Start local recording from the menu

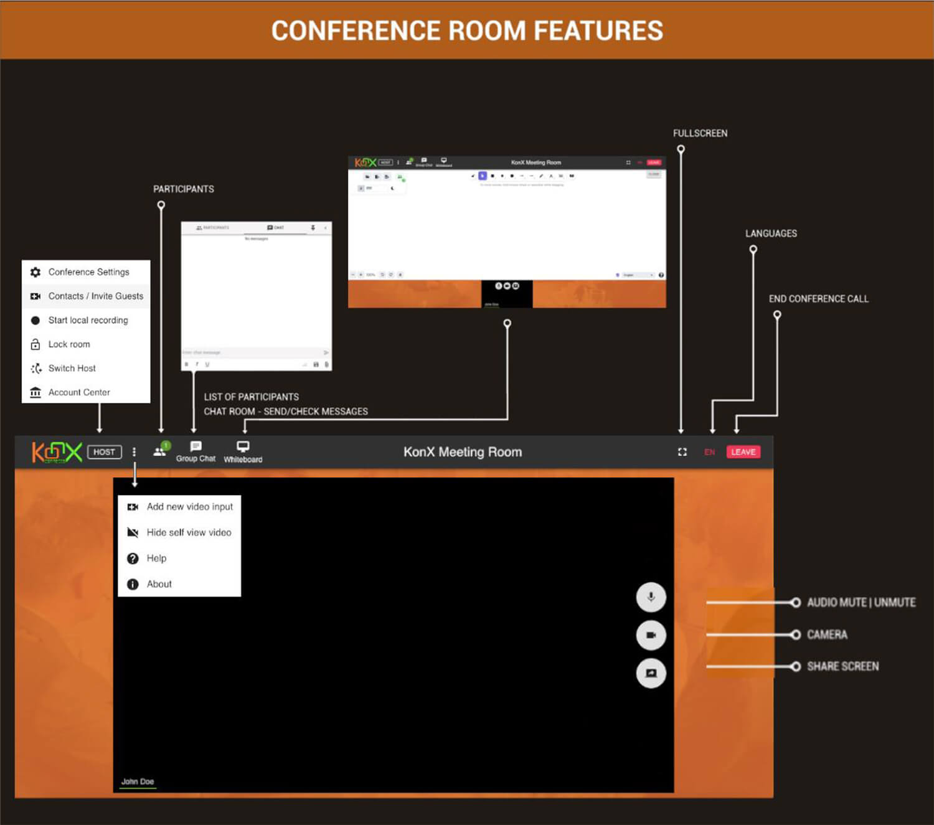click(x=88, y=320)
